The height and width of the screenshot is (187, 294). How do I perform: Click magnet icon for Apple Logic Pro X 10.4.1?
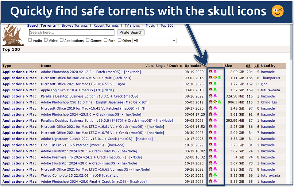[210, 90]
